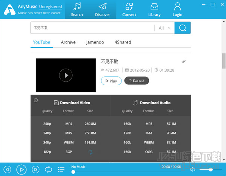Copy link using the chain icon
The width and height of the screenshot is (226, 176).
(x=184, y=62)
